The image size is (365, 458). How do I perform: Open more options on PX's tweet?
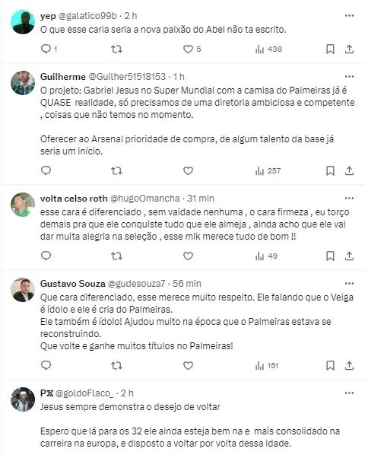click(x=349, y=393)
